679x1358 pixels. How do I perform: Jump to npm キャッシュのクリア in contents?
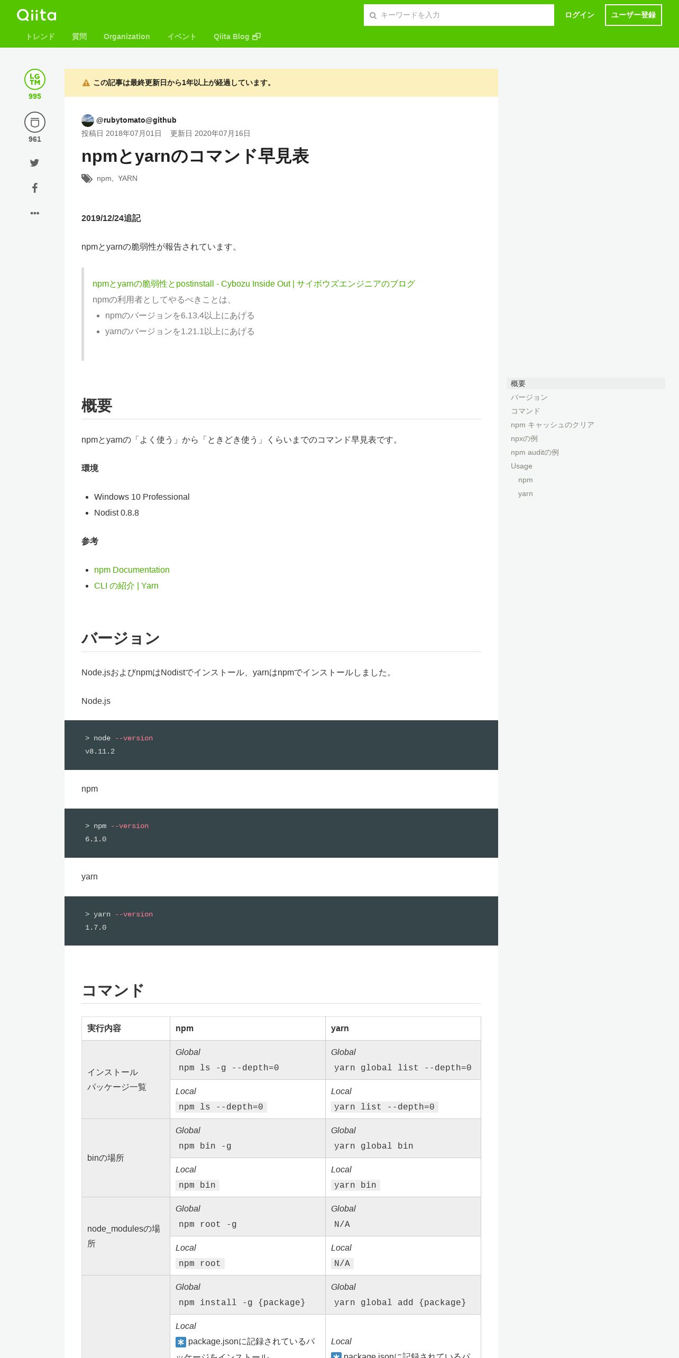coord(553,425)
